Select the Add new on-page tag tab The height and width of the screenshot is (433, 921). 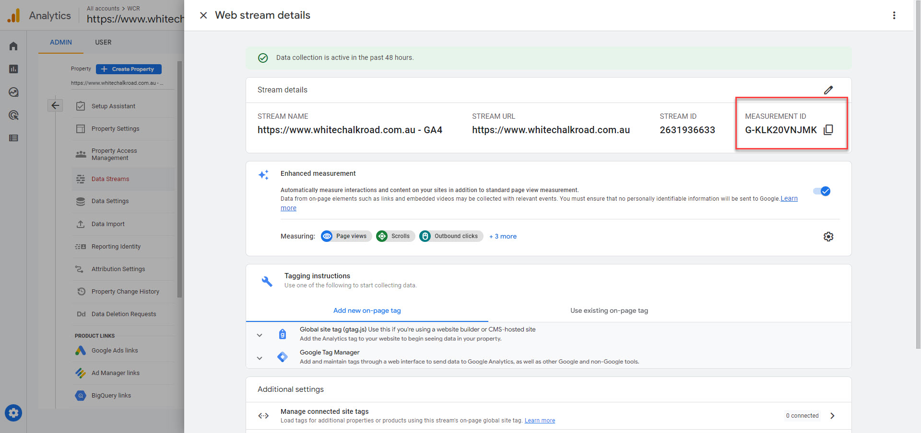click(367, 310)
